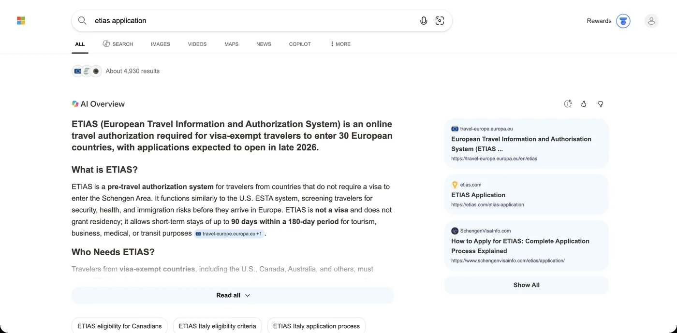
Task: Click the SchengenVisaInfo favicon
Action: coord(455,231)
